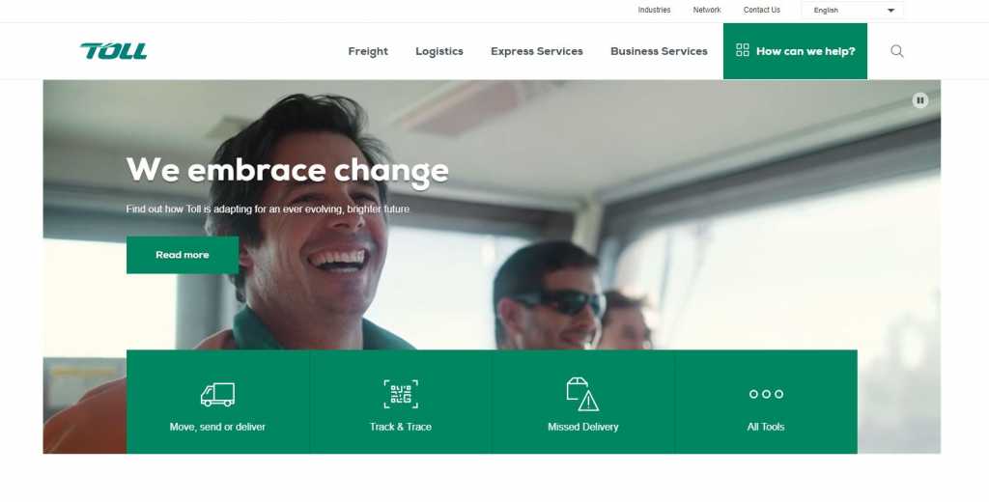Click the truck icon for Move, send or deliver
This screenshot has height=502, width=989.
tap(217, 395)
